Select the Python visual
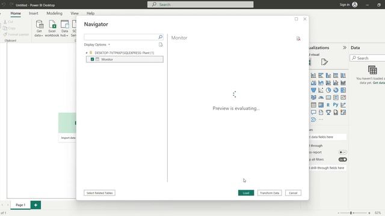Viewport: 385px width, 216px height. click(336, 105)
